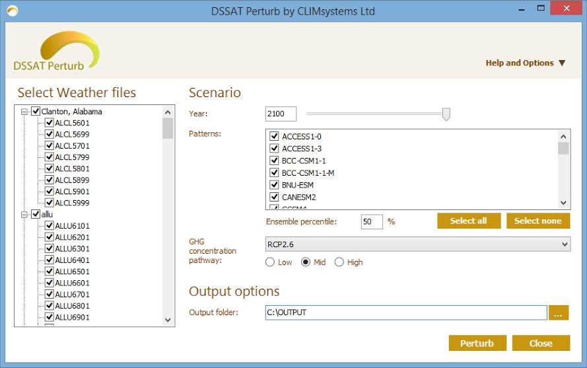Uncheck the BNU-ESM pattern
587x368 pixels.
(274, 185)
